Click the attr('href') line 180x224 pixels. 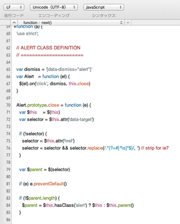[x=48, y=141]
